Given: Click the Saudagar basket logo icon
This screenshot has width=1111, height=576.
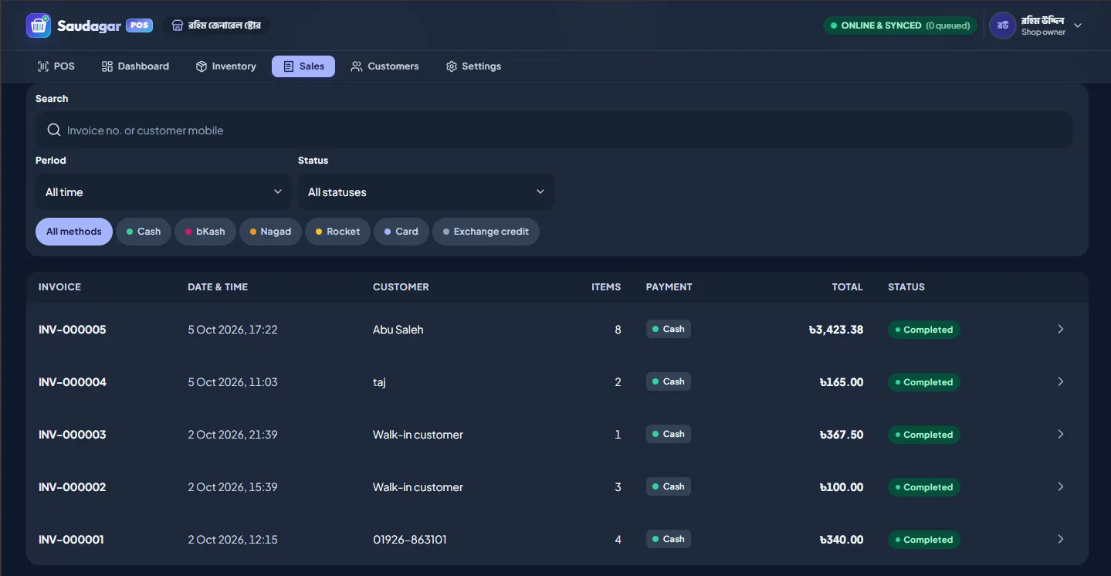Looking at the screenshot, I should [x=39, y=25].
